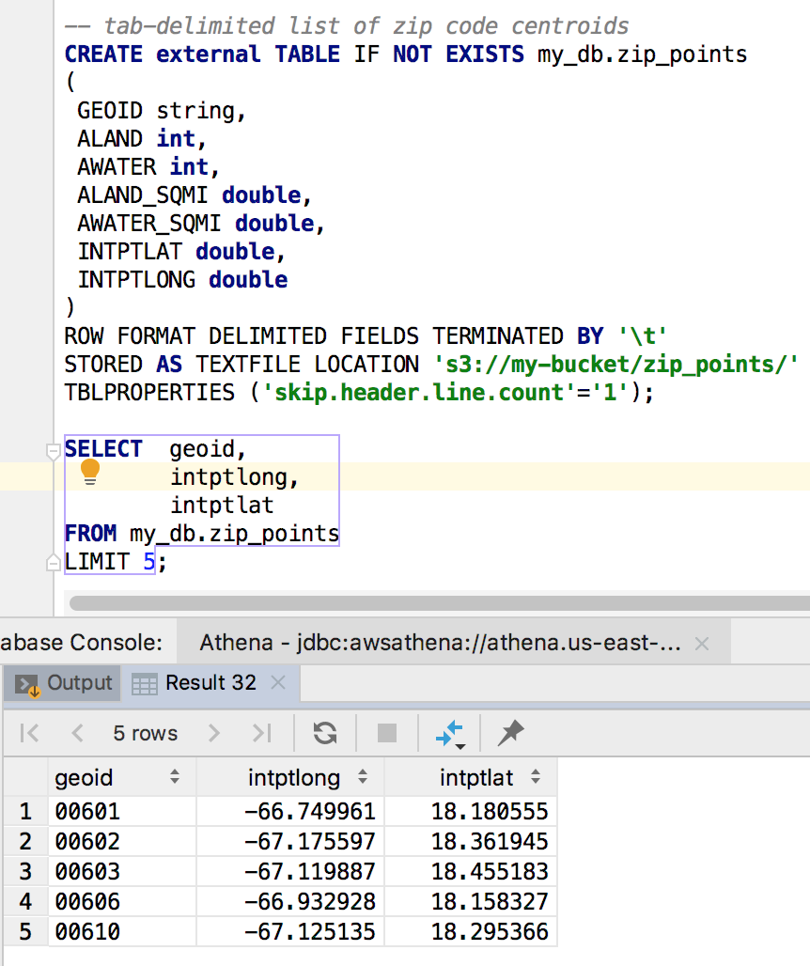Screen dimensions: 810x966
Task: Select result row number 5
Action: 25,931
